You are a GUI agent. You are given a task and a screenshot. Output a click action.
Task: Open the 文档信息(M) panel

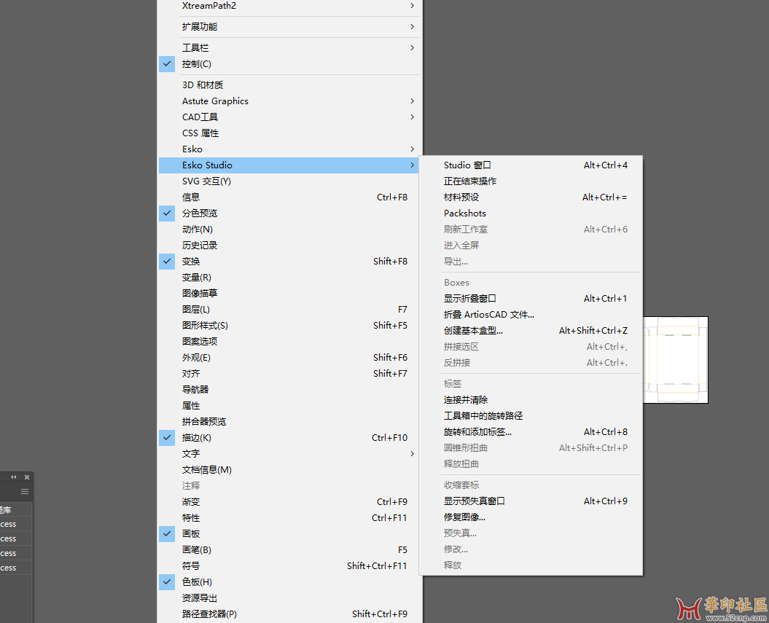289,469
